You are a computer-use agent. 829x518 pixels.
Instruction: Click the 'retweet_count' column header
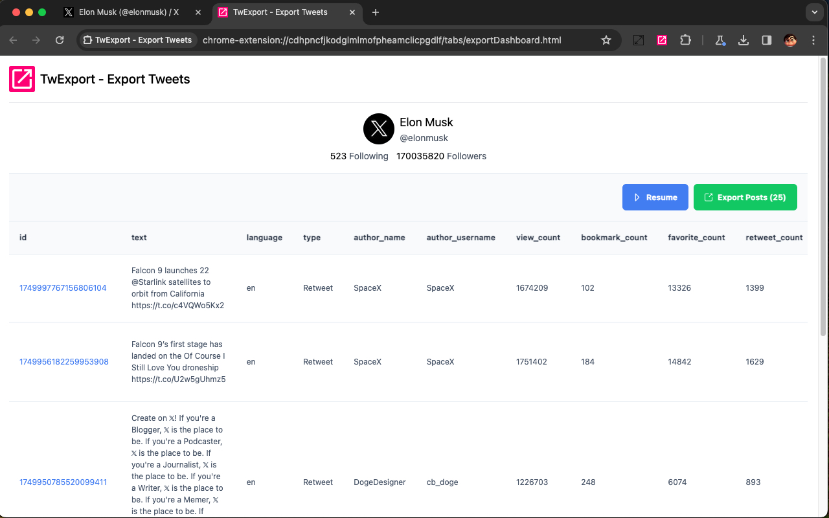(775, 238)
